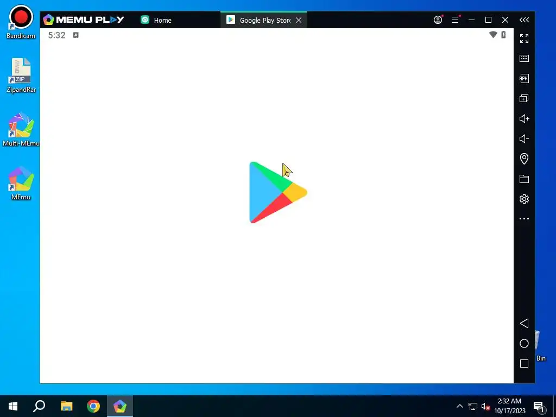Click the network icon in system tray
The image size is (556, 417).
473,406
